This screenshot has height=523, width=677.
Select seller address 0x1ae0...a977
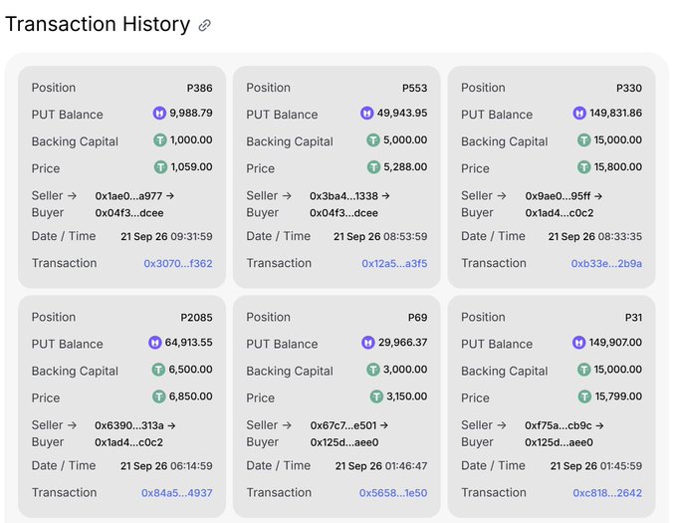coord(128,196)
